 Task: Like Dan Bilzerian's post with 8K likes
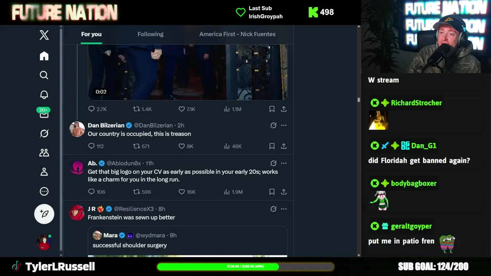186,146
